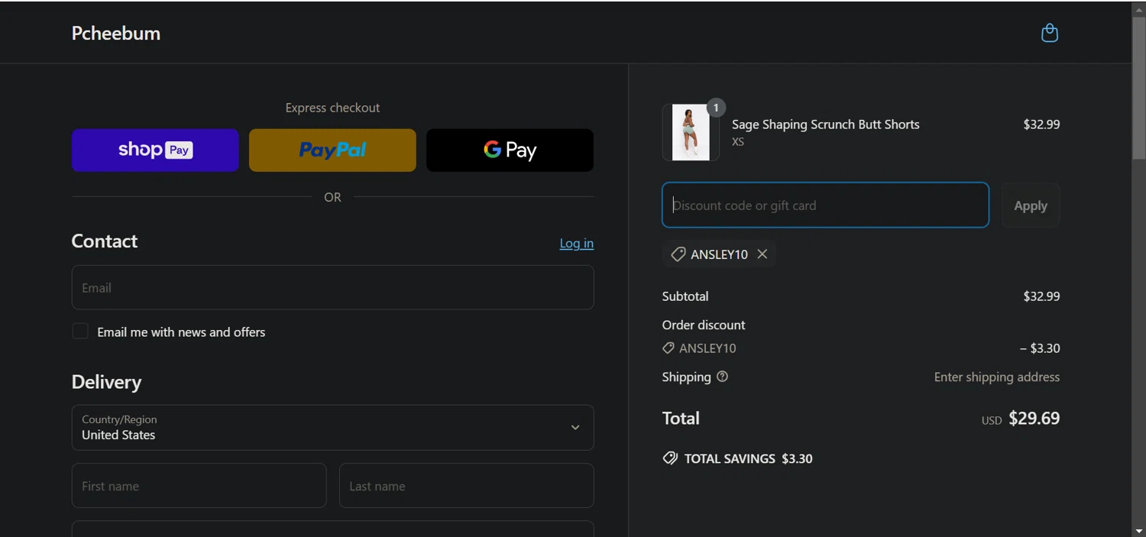The image size is (1146, 537).
Task: Click the Last name field
Action: coord(466,486)
